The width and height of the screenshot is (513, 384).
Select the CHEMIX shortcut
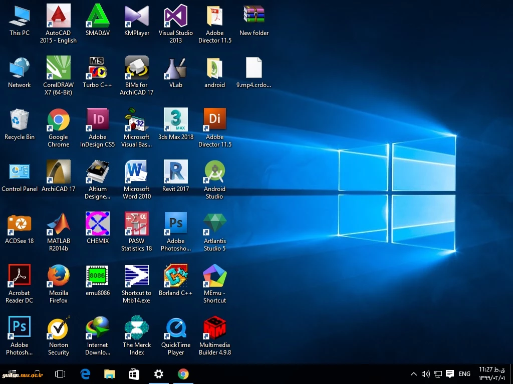coord(98,228)
